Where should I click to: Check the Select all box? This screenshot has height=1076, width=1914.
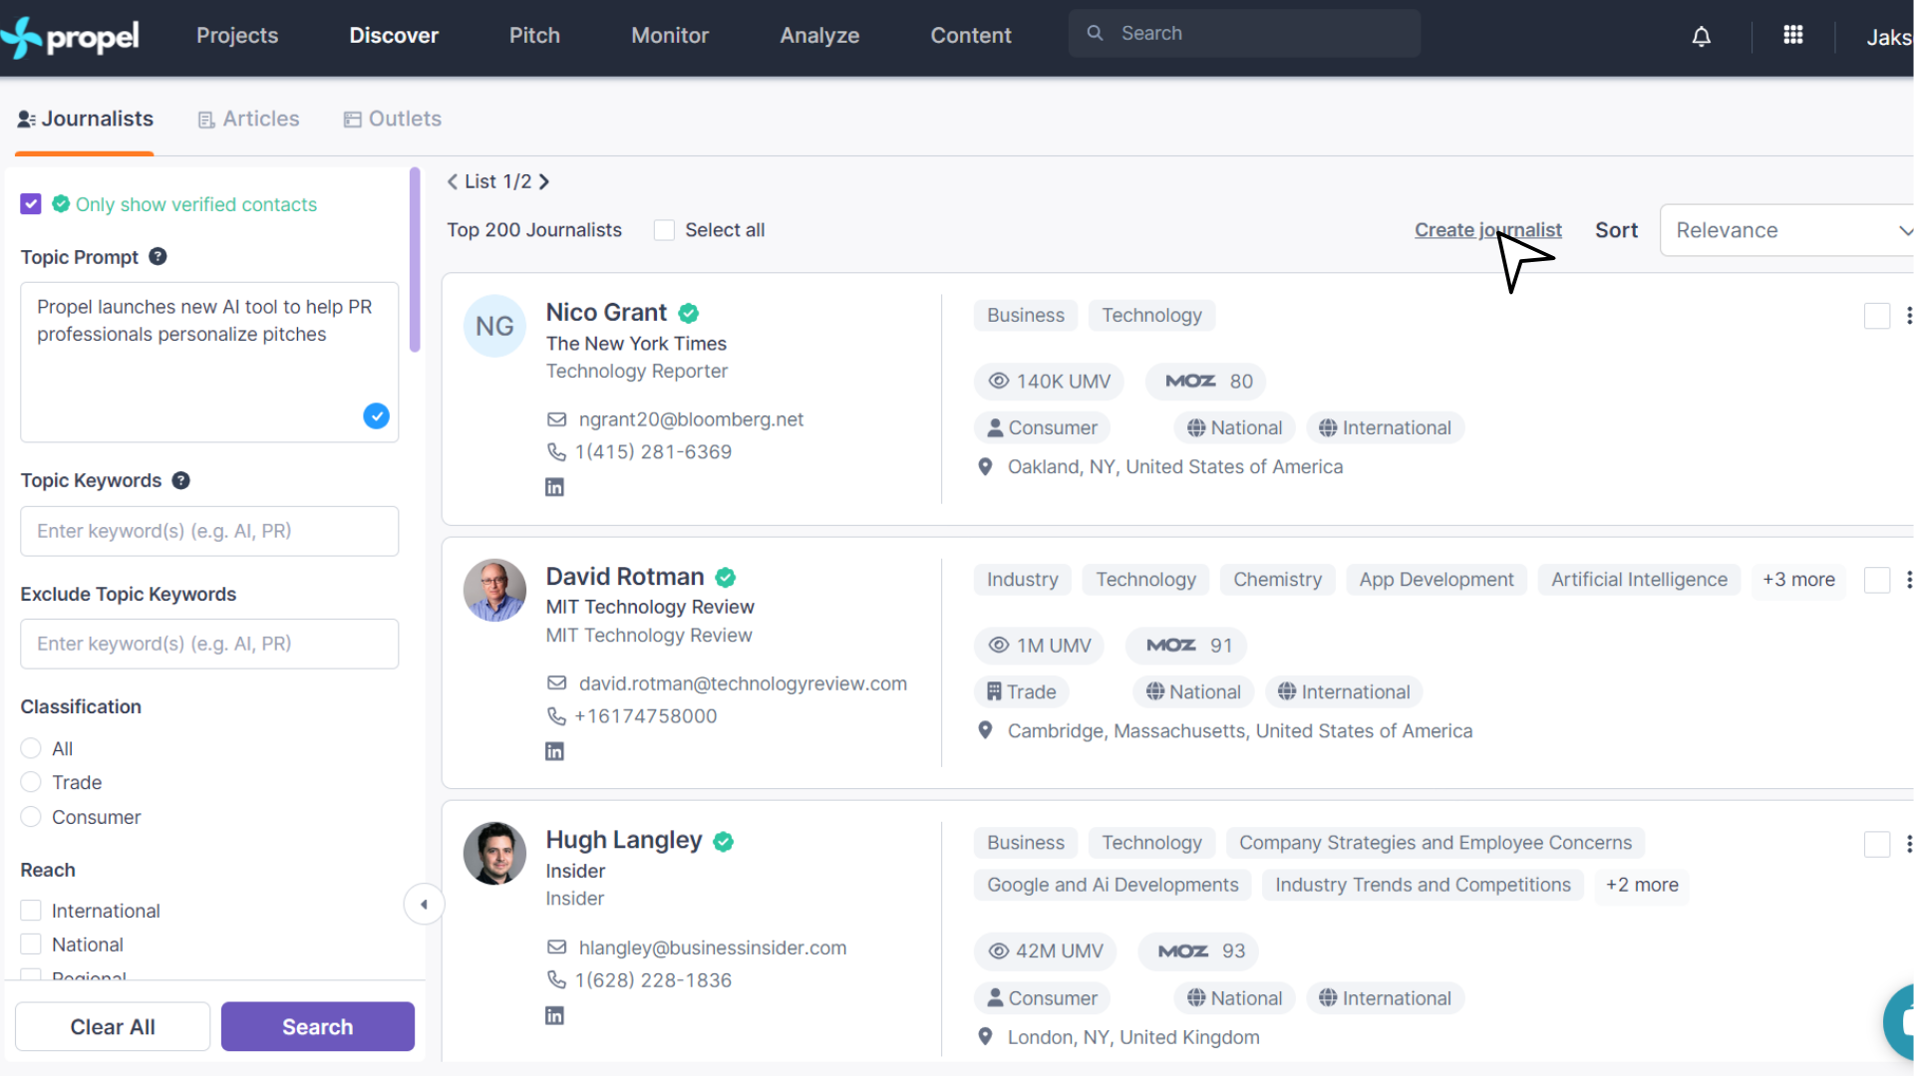click(664, 230)
